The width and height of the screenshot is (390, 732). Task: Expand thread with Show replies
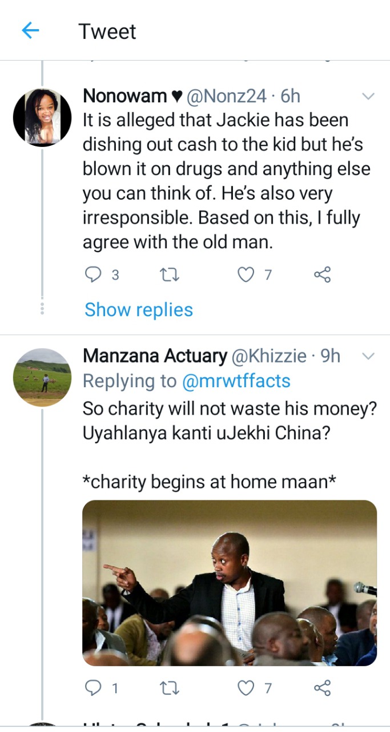pyautogui.click(x=139, y=310)
